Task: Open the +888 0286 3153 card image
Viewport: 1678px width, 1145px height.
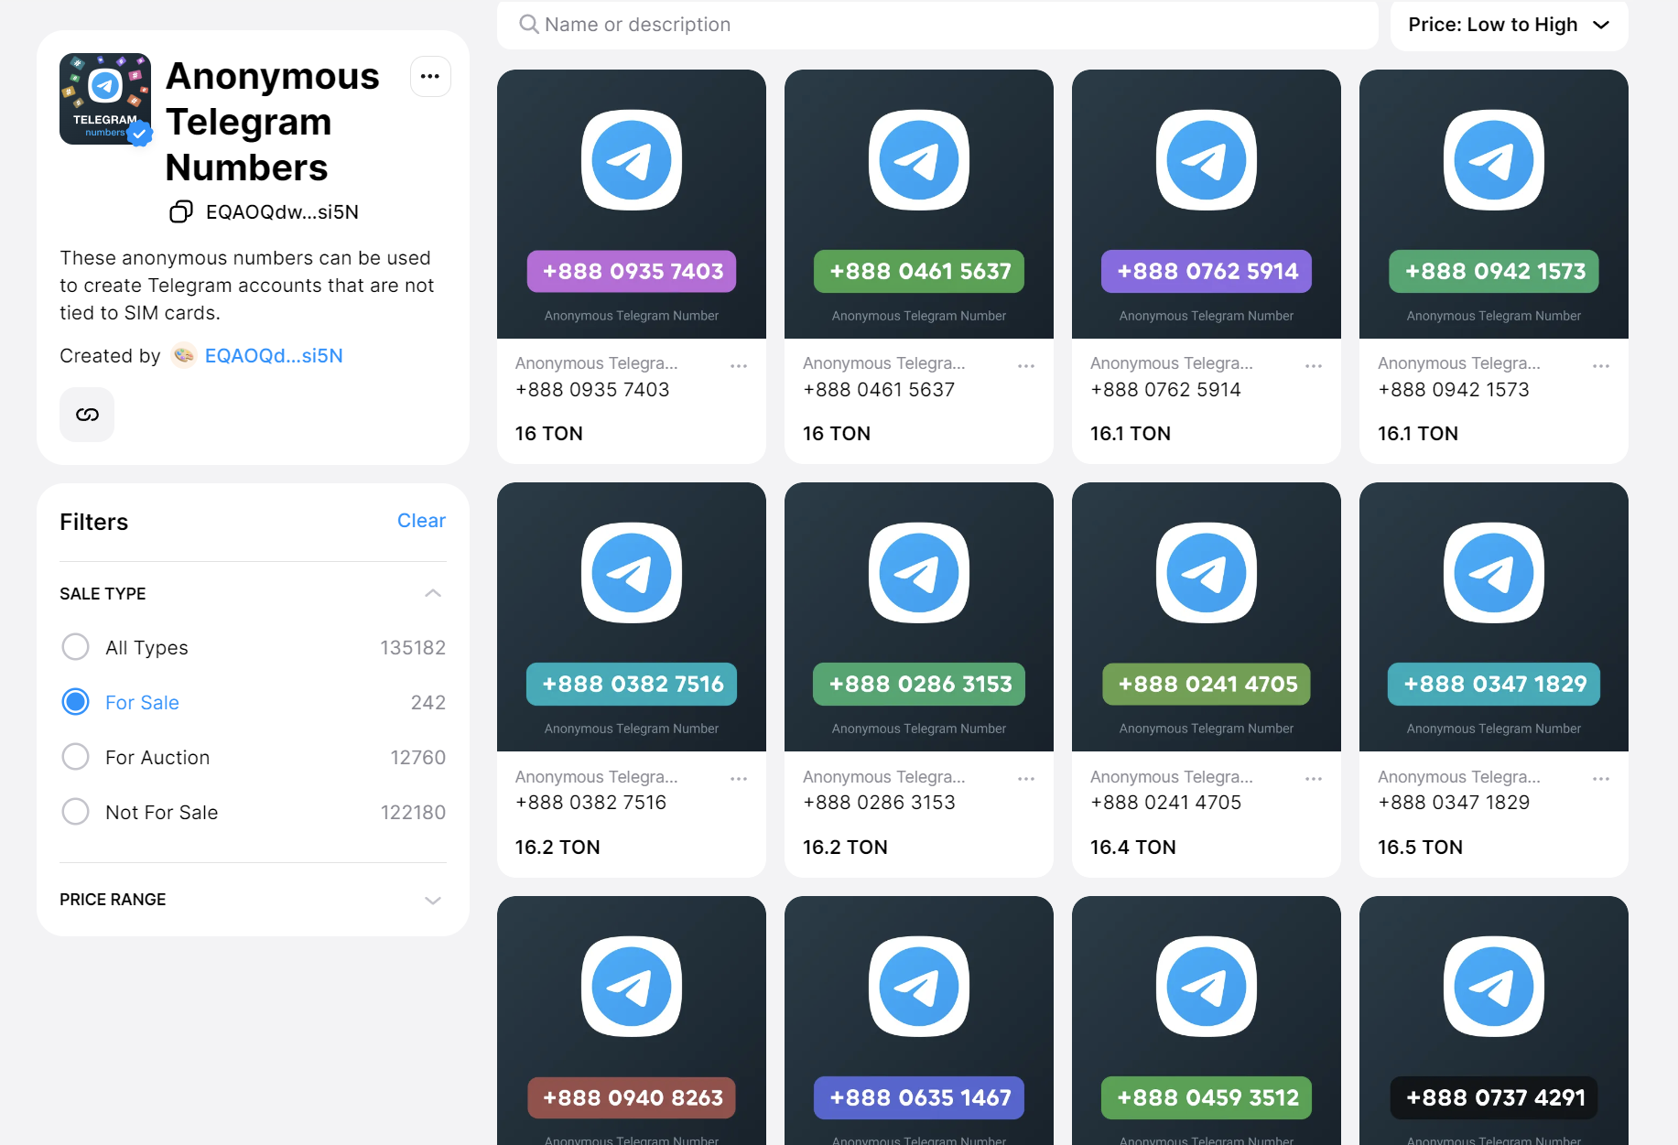Action: coord(919,617)
